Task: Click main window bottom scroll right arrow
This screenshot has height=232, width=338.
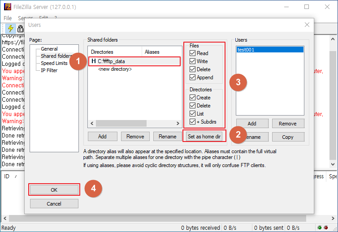Action: coord(333,218)
